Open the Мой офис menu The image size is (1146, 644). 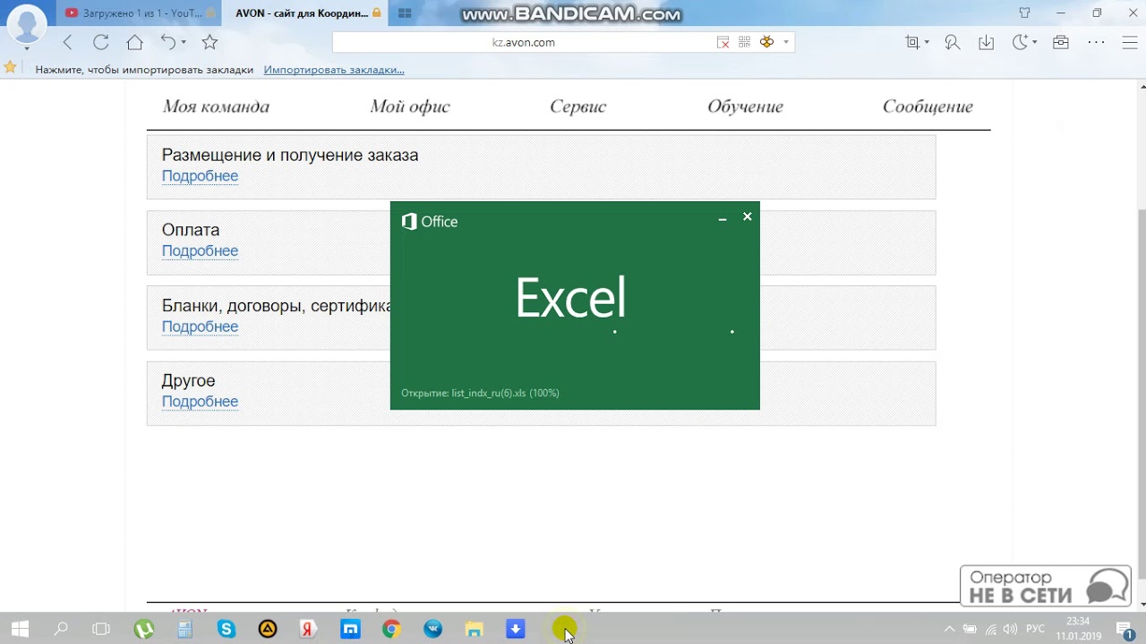click(x=410, y=106)
